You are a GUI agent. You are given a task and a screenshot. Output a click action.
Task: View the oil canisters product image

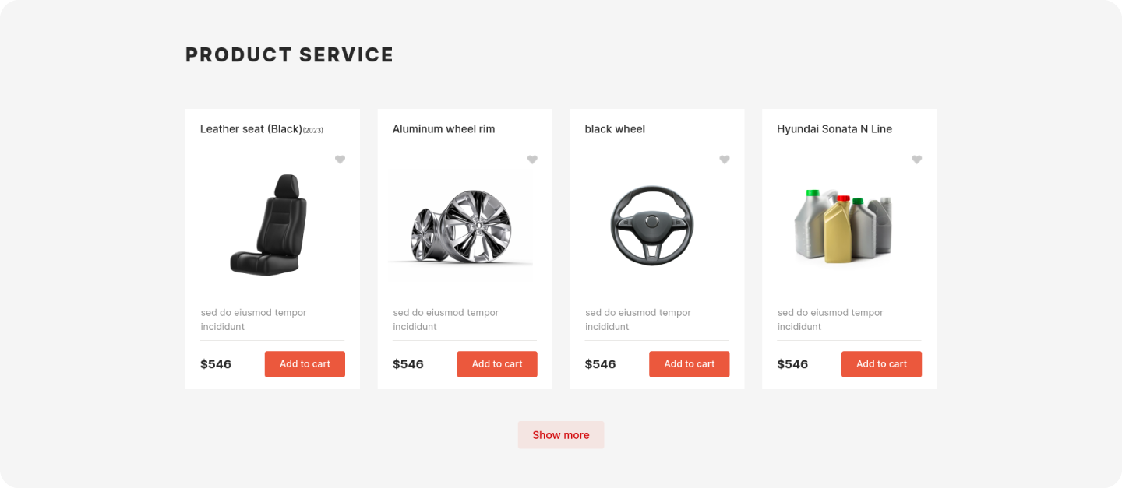843,224
